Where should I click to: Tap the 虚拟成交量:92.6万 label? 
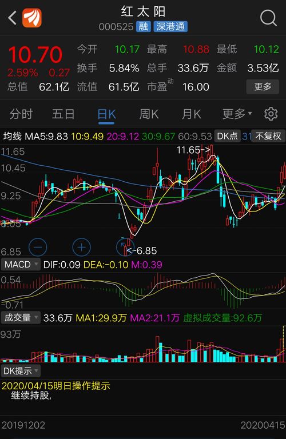223,318
